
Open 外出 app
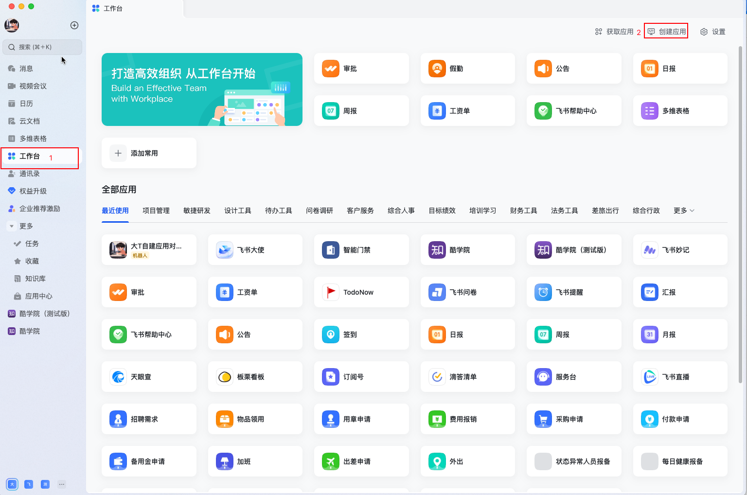point(467,461)
